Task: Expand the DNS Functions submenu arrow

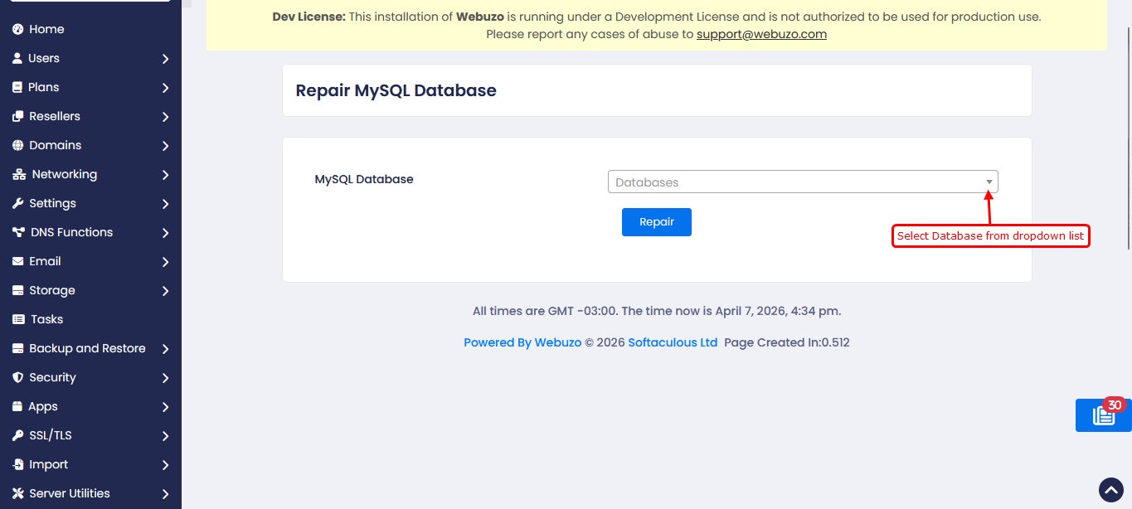Action: 165,233
